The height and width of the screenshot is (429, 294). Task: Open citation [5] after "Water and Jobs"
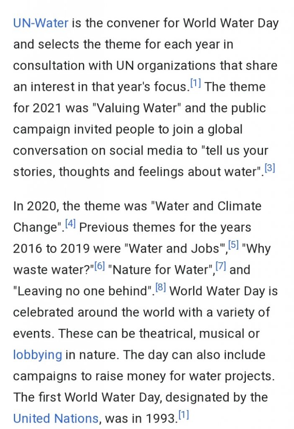click(x=233, y=246)
